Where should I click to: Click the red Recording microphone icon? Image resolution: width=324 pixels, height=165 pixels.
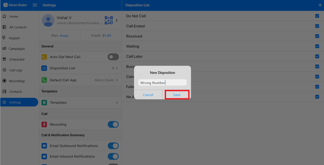click(44, 124)
